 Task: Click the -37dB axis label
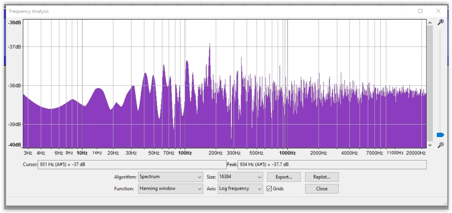point(14,46)
